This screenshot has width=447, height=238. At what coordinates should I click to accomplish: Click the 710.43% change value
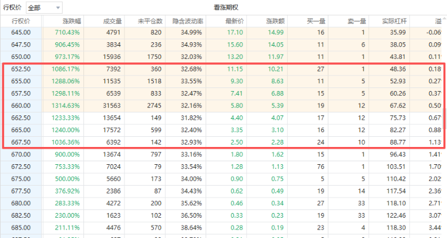(67, 33)
